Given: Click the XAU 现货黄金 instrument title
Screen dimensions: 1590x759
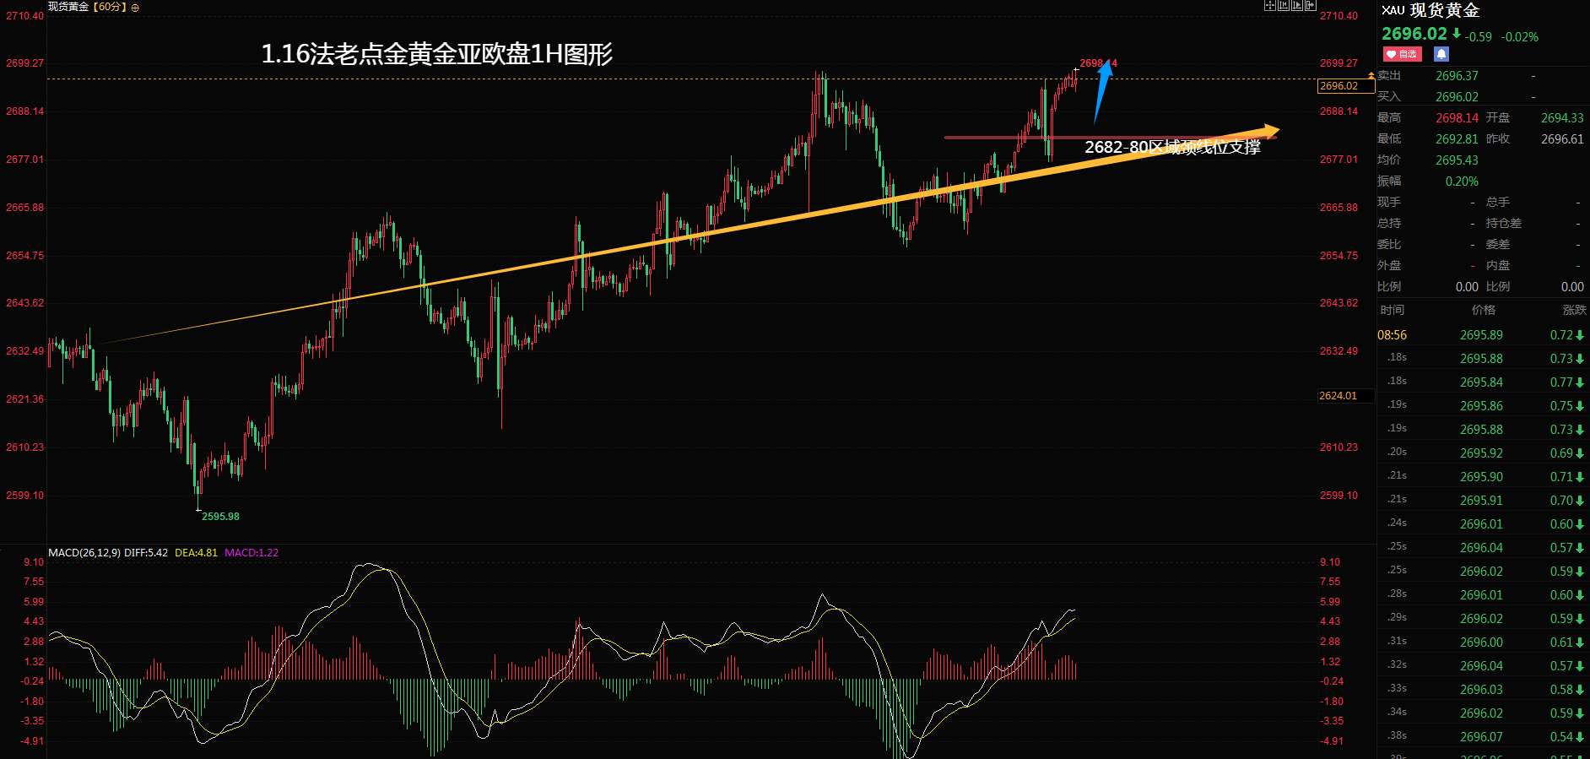Looking at the screenshot, I should coord(1430,10).
